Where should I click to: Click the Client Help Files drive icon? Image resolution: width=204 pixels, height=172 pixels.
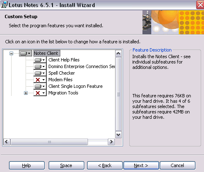click(40, 60)
